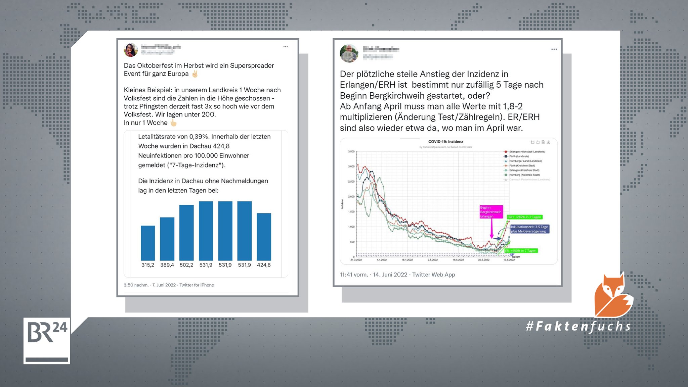
Task: Click the avatar of the Oktoberfest tweet author
Action: pyautogui.click(x=131, y=50)
